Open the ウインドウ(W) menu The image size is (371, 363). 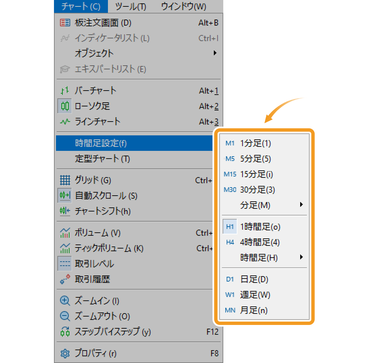pos(183,6)
